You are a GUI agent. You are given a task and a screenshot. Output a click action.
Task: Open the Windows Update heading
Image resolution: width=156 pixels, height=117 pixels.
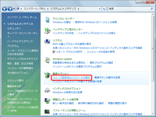62,59
